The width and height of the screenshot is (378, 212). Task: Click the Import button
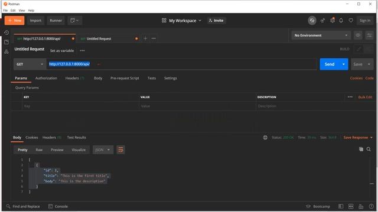pos(35,21)
